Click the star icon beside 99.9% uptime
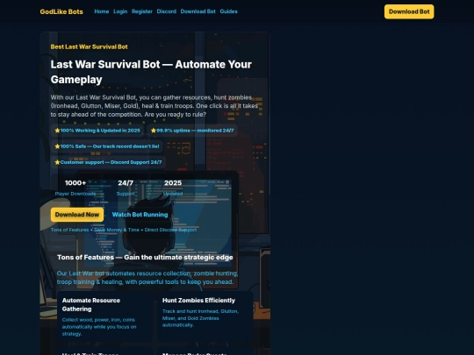Viewport: 474px width, 355px height. [154, 131]
